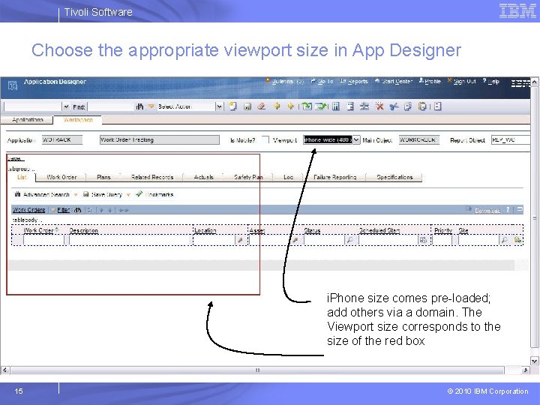Open the Viewport dropdown list
Viewport: 540px width, 405px height.
pos(356,139)
